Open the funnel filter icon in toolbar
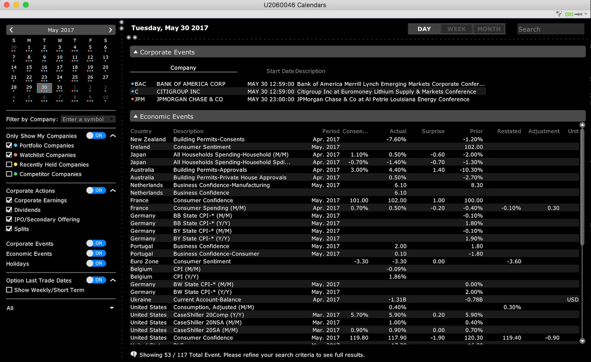 pos(559,14)
